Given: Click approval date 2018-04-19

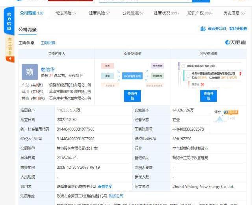Looking at the screenshot, I should pyautogui.click(x=67, y=158).
